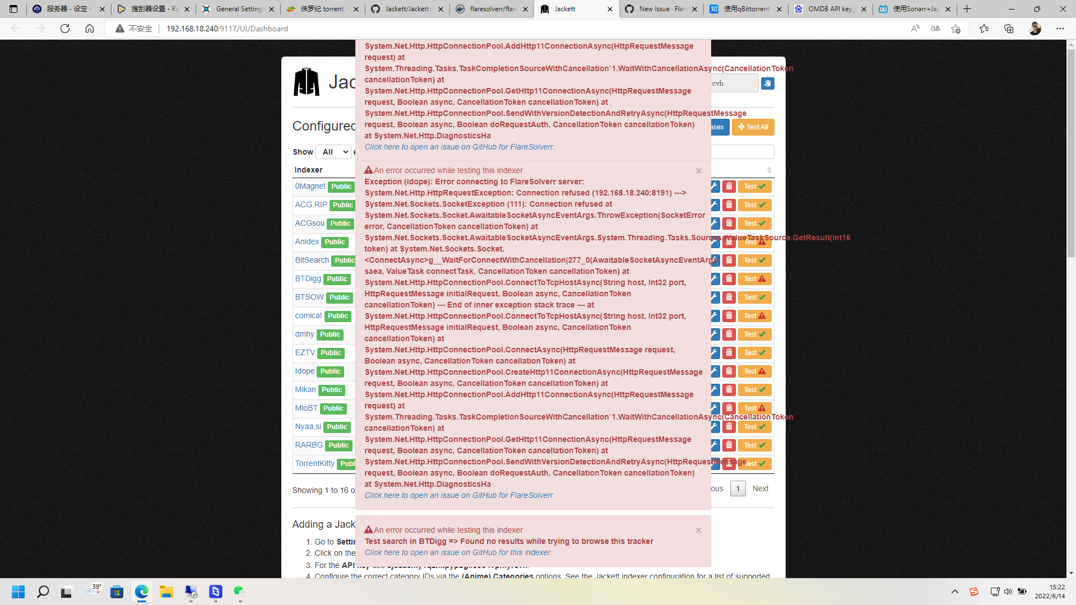This screenshot has height=605, width=1076.
Task: Click the speaker icon in the system tray
Action: 1009,591
